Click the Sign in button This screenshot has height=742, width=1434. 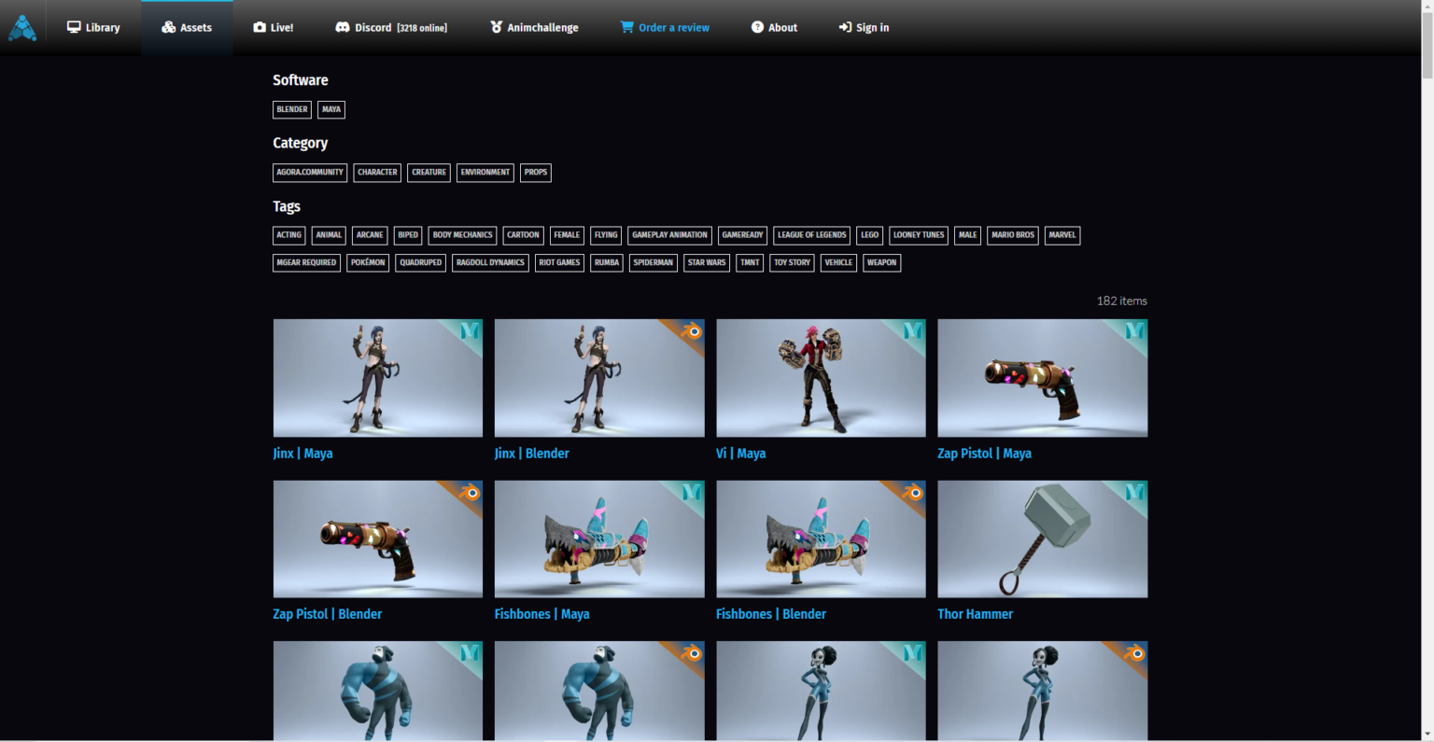pyautogui.click(x=864, y=28)
